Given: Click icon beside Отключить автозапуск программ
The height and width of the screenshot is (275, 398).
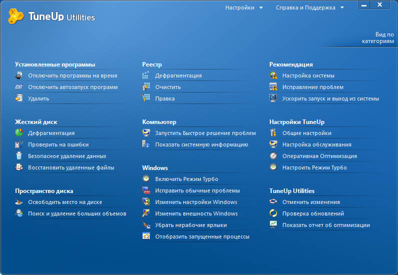Looking at the screenshot, I should tap(19, 86).
